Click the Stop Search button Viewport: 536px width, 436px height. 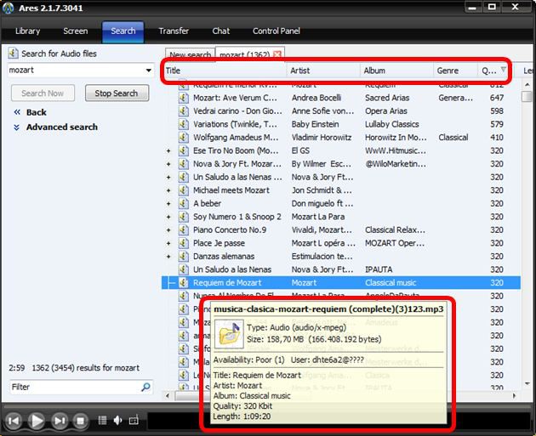(x=117, y=93)
